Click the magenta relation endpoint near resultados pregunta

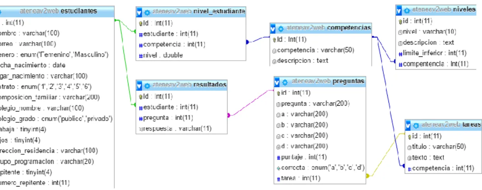(229, 115)
